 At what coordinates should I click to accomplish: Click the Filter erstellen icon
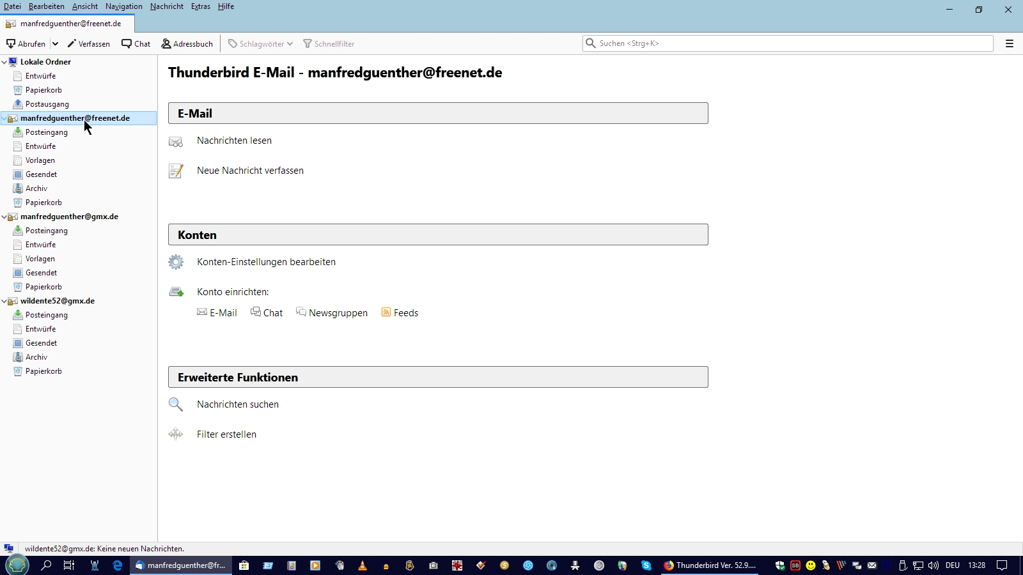(x=176, y=434)
